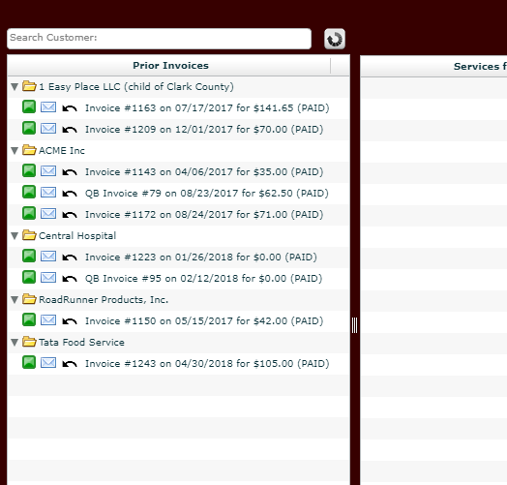507x485 pixels.
Task: Collapse the Central Hospital group triangle
Action: click(15, 236)
